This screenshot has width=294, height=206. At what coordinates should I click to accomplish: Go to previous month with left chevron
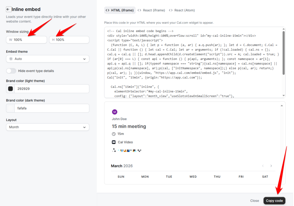tap(263, 166)
